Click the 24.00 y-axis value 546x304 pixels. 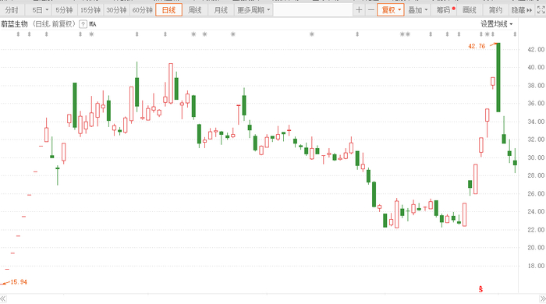point(536,211)
